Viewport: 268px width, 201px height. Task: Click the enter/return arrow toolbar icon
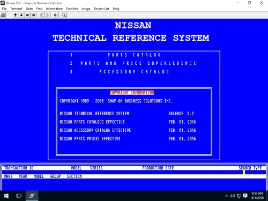tap(56, 15)
